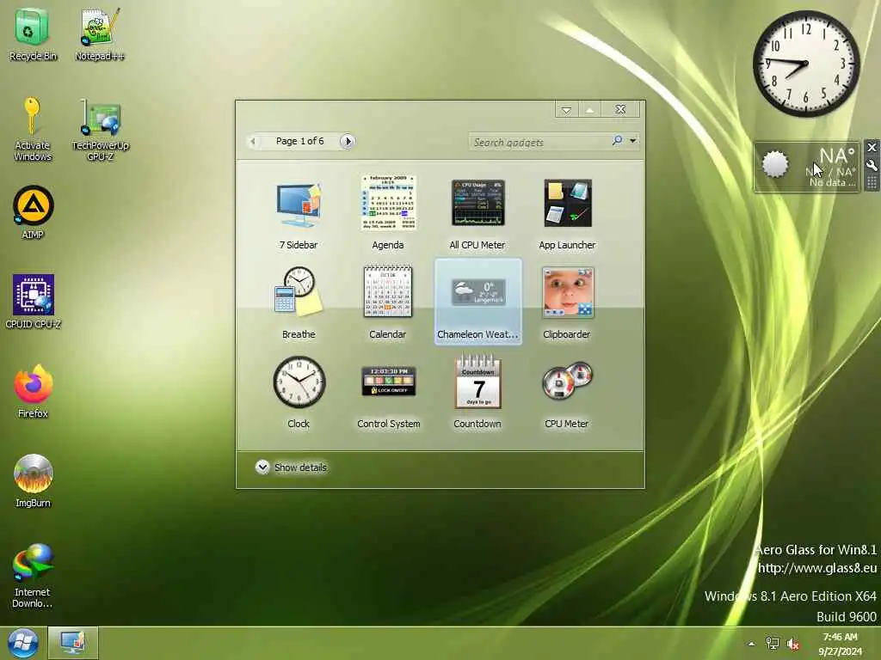Select the Calendar gadget
Image resolution: width=881 pixels, height=660 pixels.
tap(388, 302)
